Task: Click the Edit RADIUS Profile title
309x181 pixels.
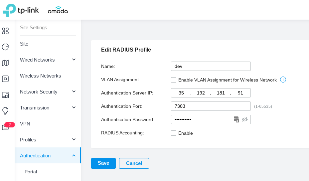Action: click(x=126, y=50)
